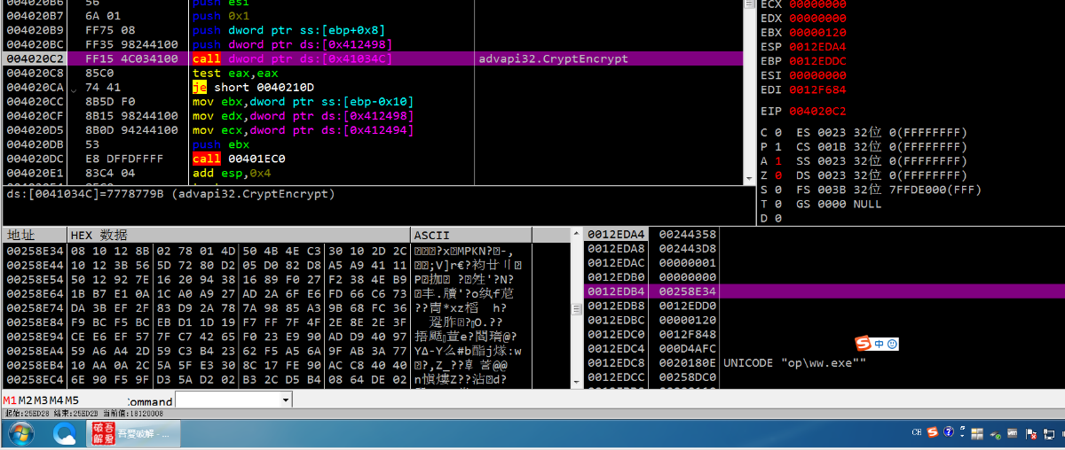Open the blue browser icon in taskbar
The height and width of the screenshot is (450, 1065).
(x=65, y=434)
